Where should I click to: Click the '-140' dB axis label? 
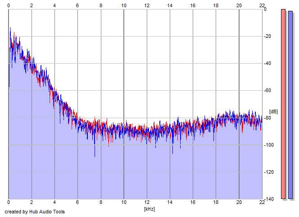[x=269, y=199]
